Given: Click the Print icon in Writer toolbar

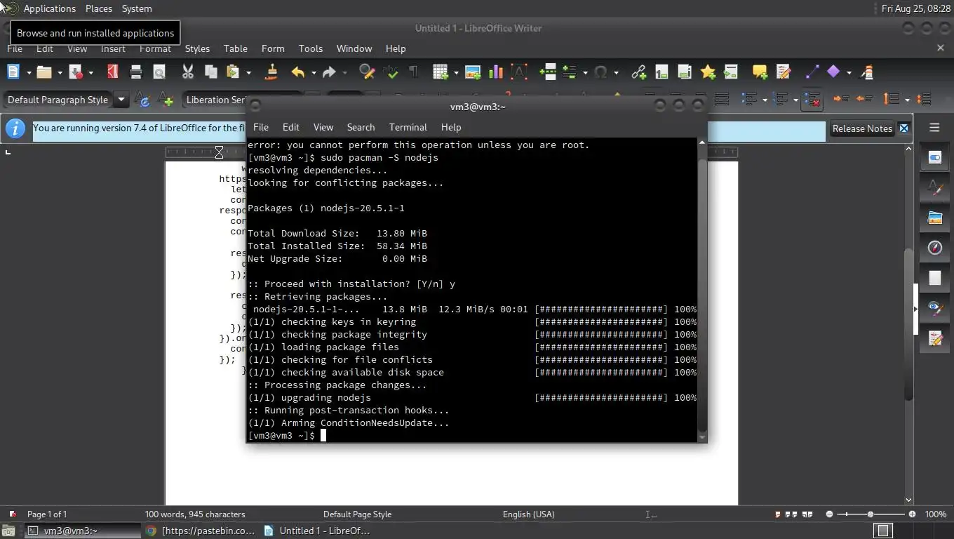Looking at the screenshot, I should (136, 72).
